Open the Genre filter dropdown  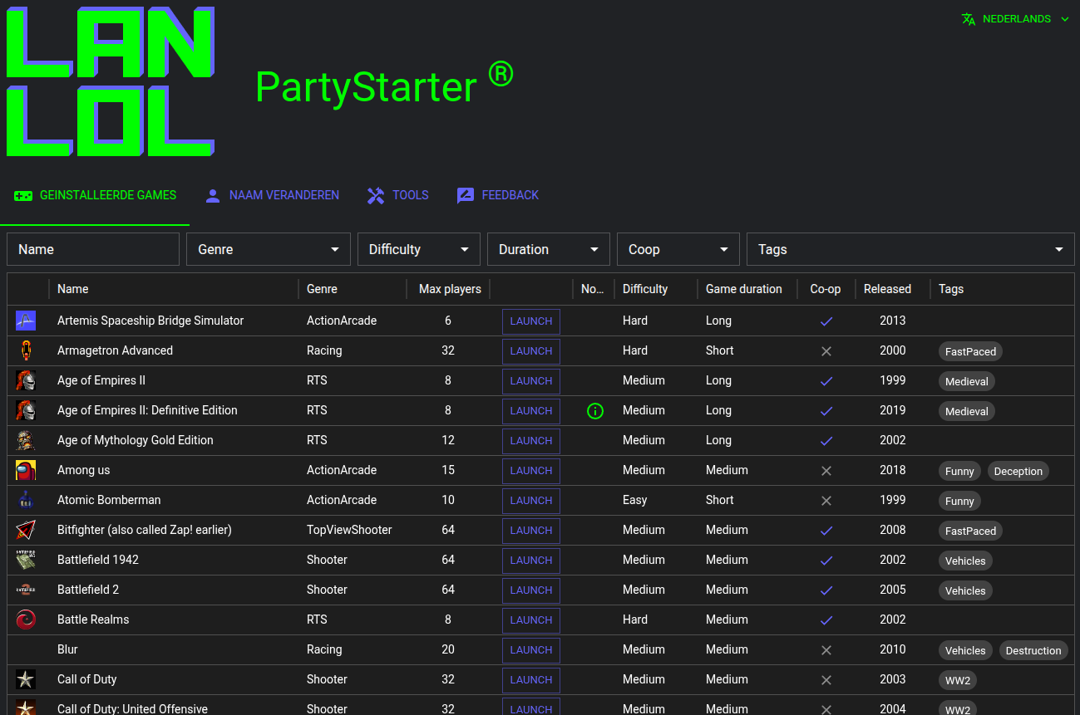(269, 249)
